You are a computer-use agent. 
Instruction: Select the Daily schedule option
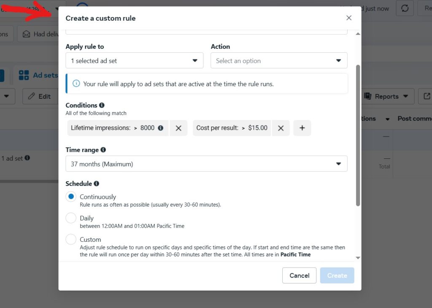click(x=71, y=218)
